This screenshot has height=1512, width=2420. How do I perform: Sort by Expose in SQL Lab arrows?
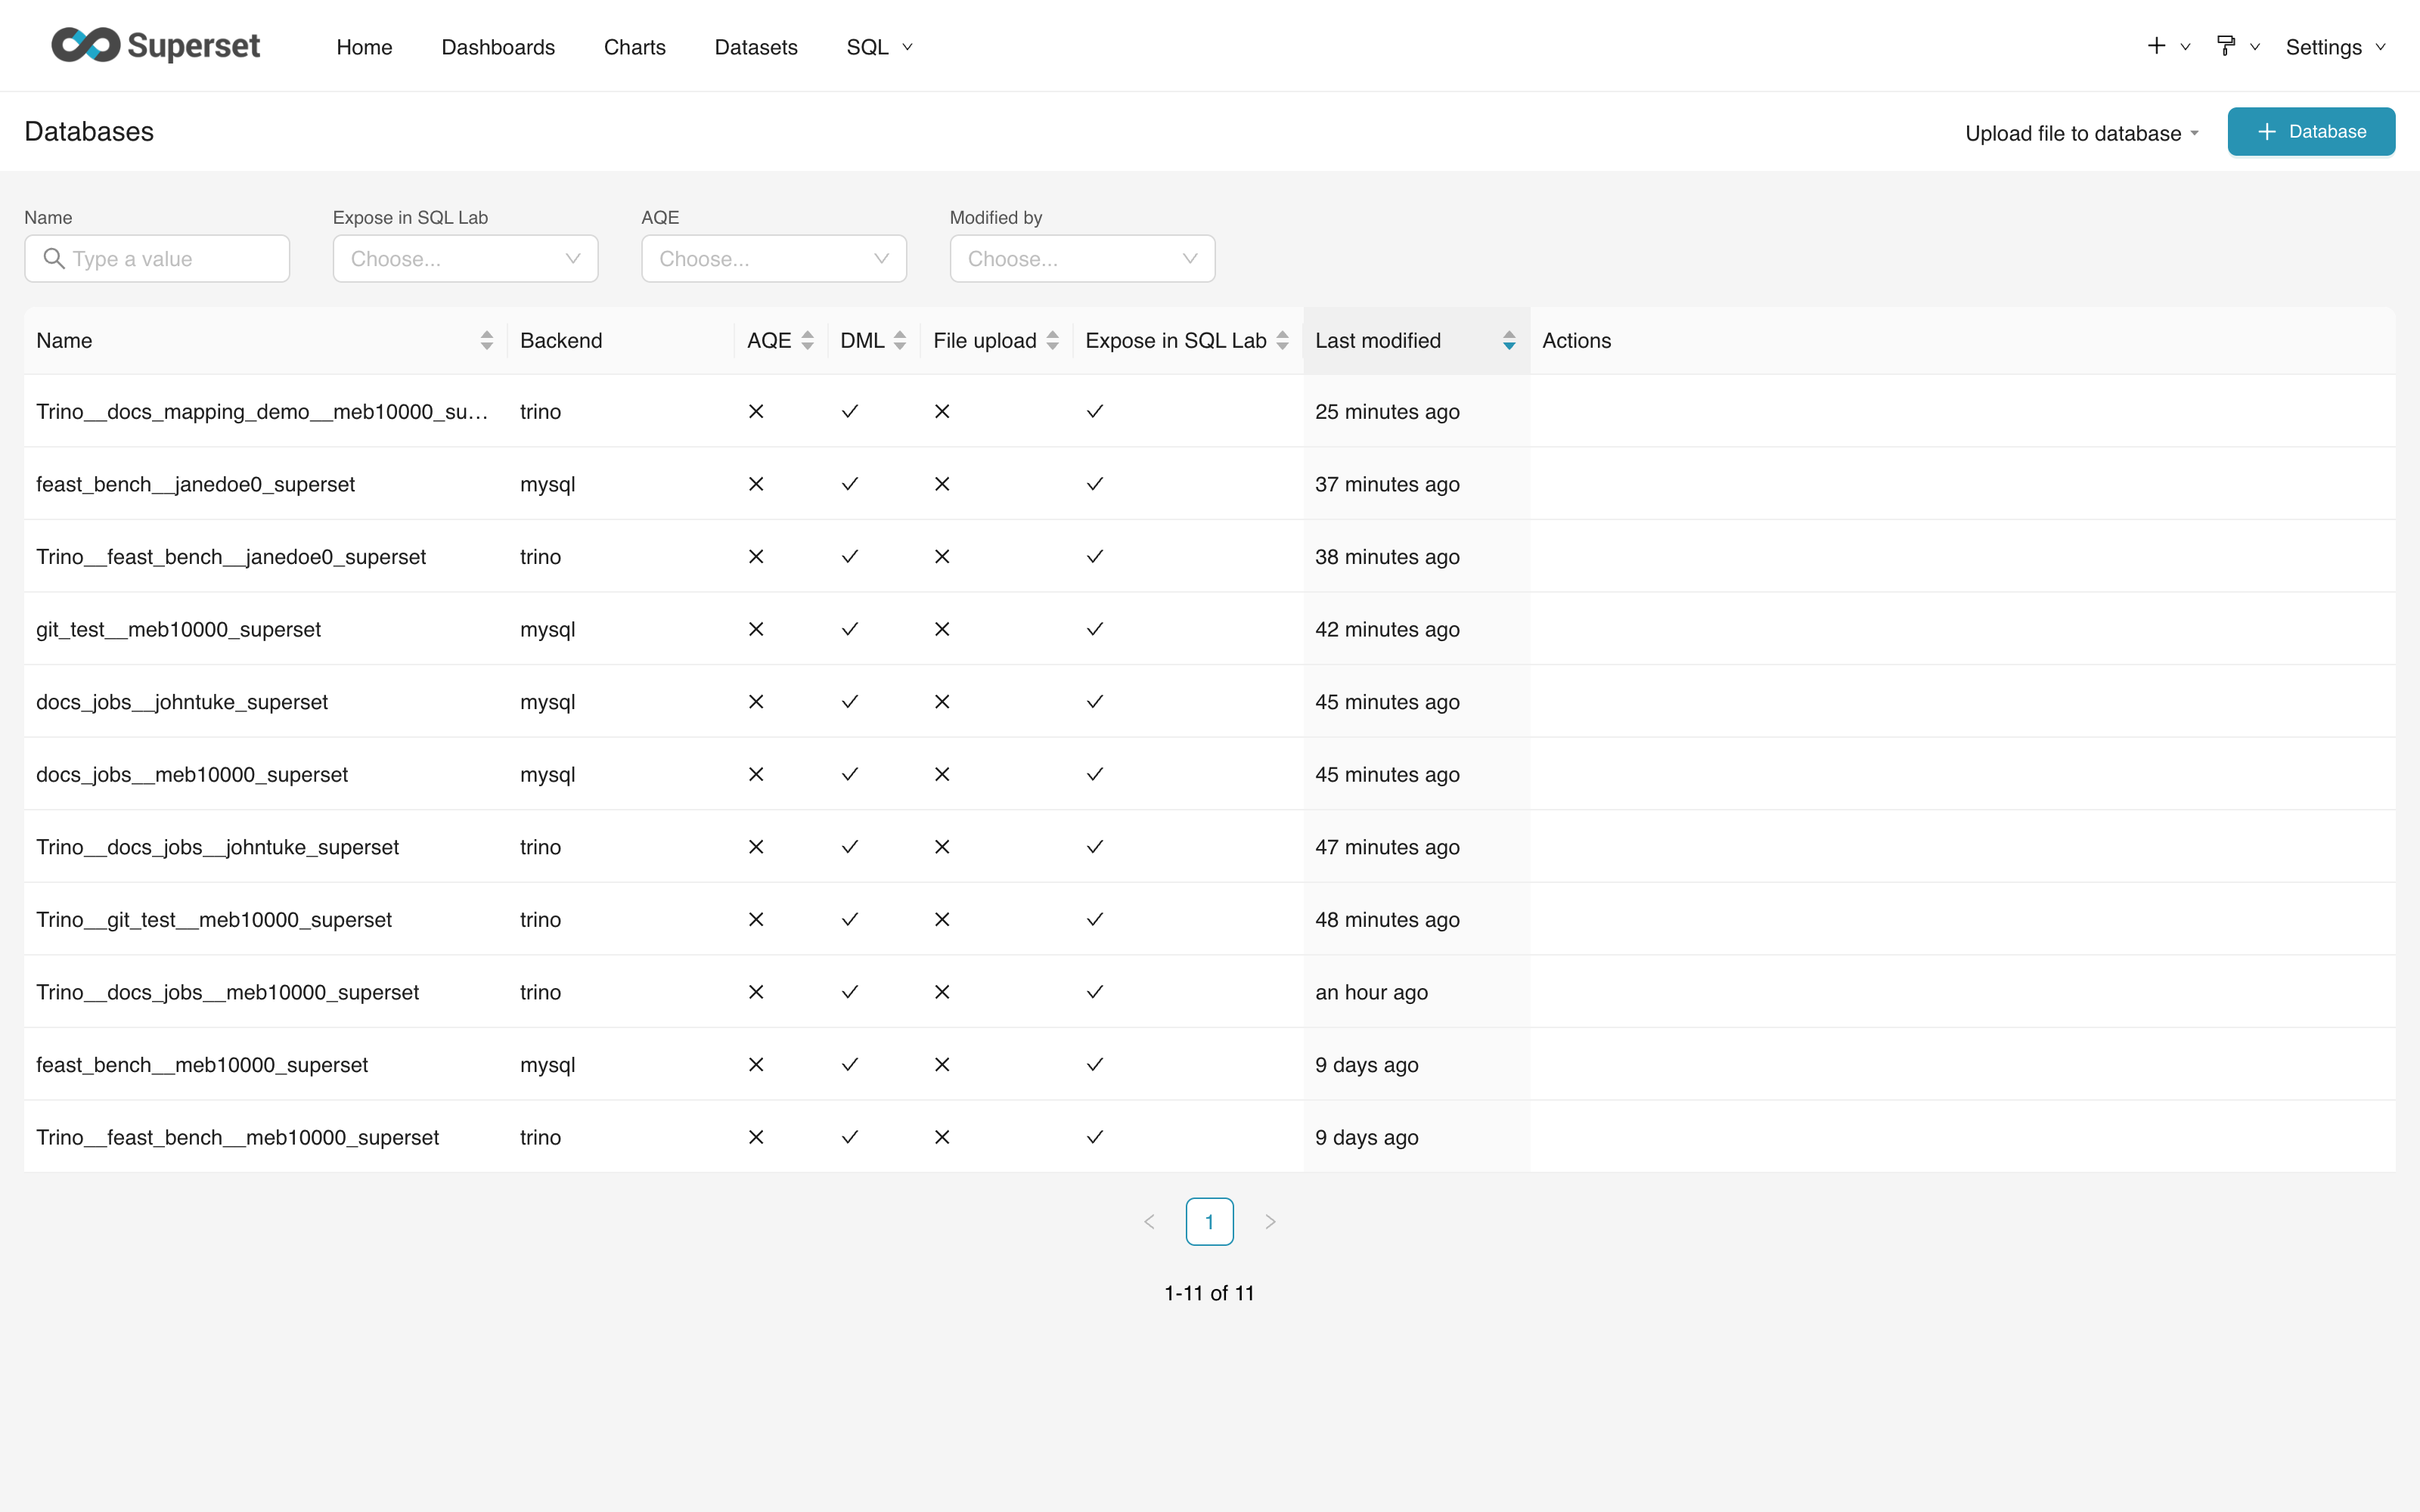tap(1282, 341)
